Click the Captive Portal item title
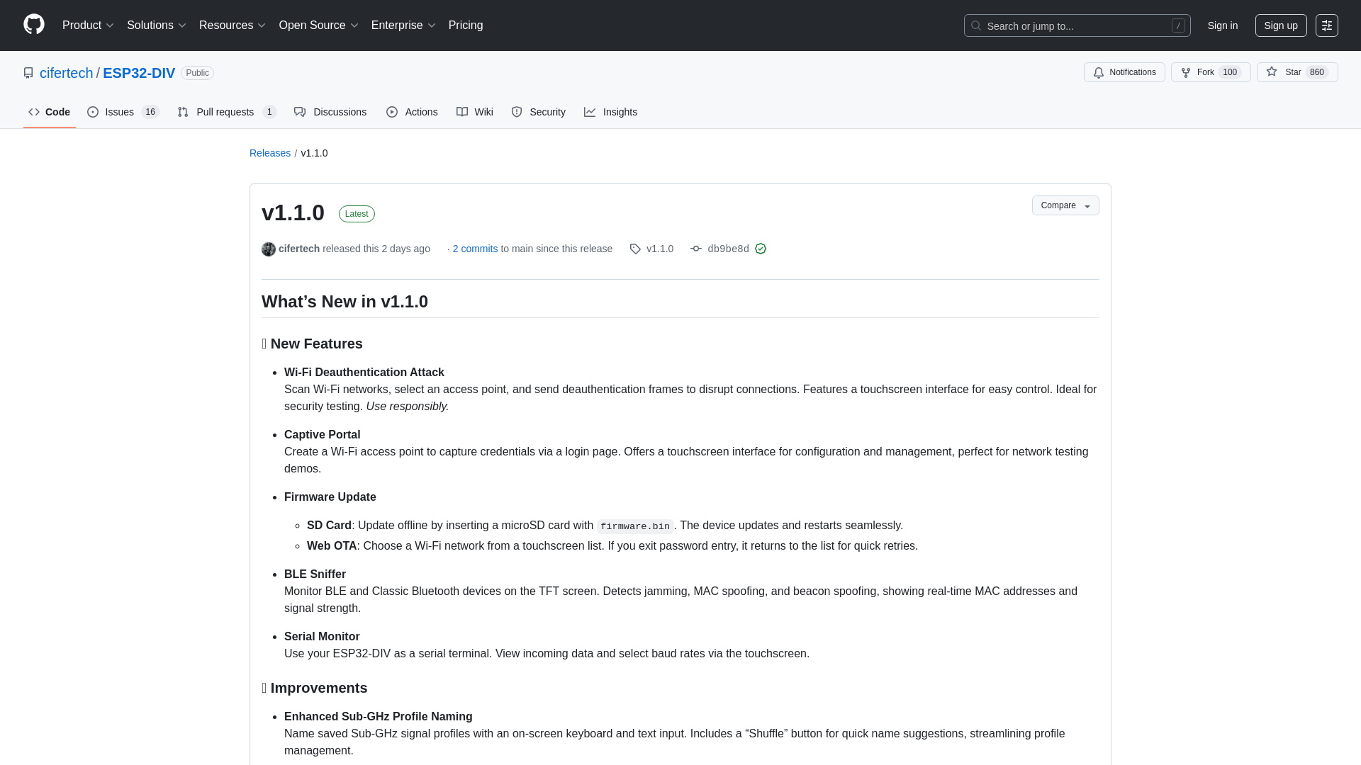The height and width of the screenshot is (765, 1361). [322, 435]
